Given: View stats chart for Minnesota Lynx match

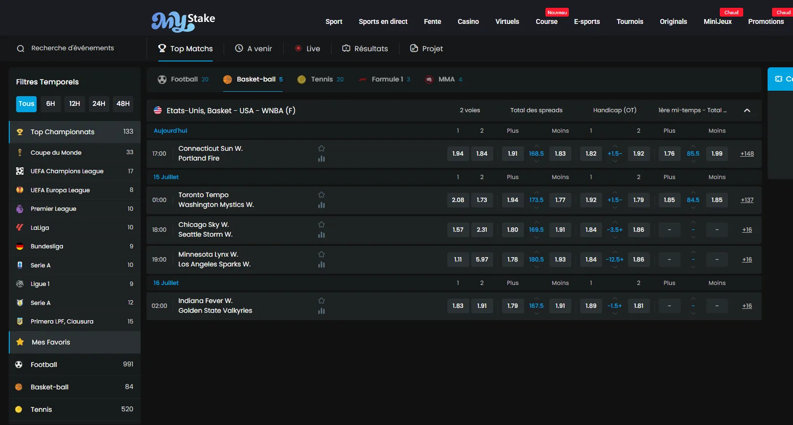Looking at the screenshot, I should point(321,264).
